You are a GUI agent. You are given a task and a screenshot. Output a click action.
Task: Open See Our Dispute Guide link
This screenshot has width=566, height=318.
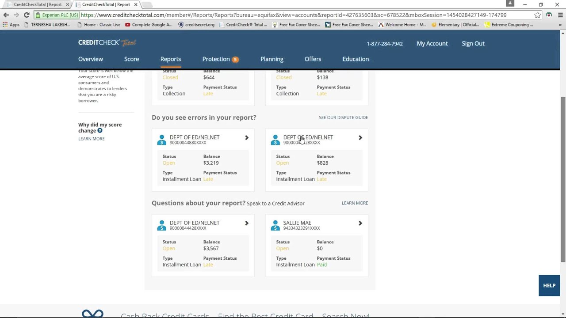[344, 117]
